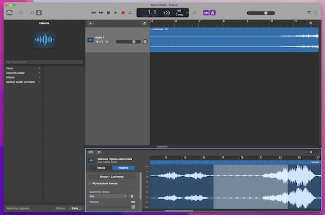Click the Ripristina originale button
325x215 pixels.
point(18,209)
